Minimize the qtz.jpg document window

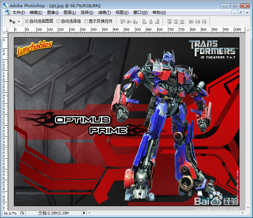(x=234, y=12)
